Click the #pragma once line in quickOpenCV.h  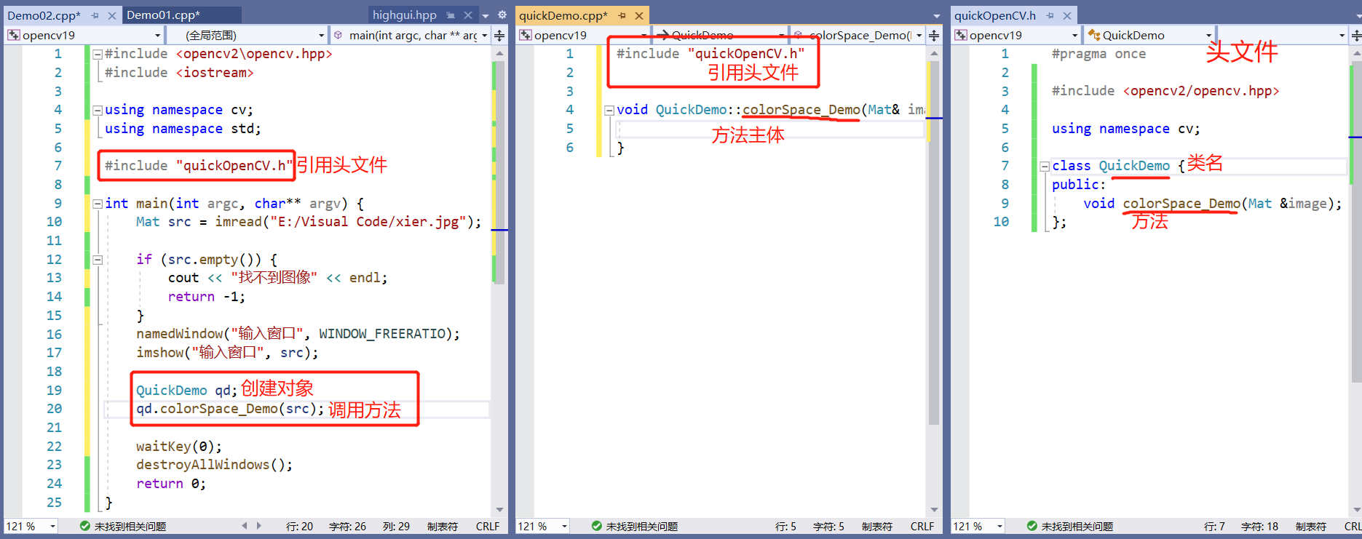pos(1099,54)
